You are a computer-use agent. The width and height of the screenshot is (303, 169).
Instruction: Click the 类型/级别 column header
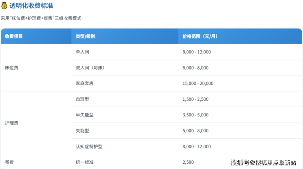tap(86, 36)
